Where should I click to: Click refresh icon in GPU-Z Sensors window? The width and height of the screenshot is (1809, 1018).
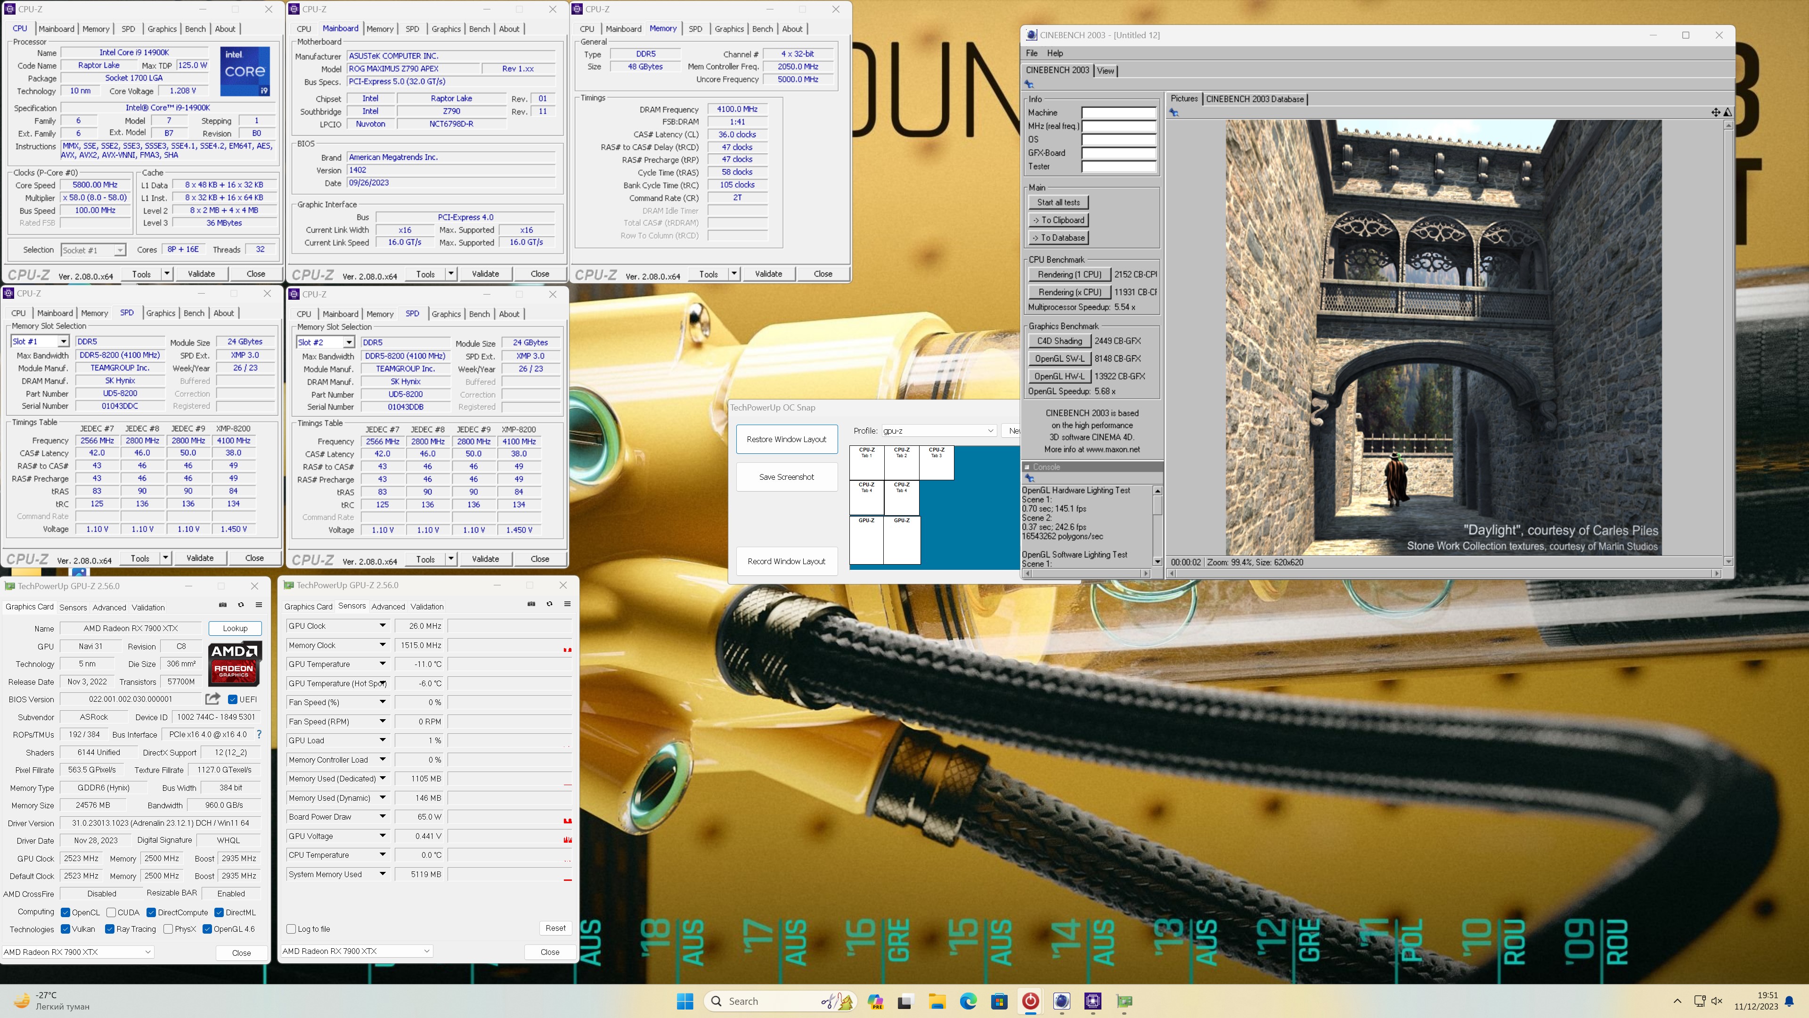click(x=549, y=604)
